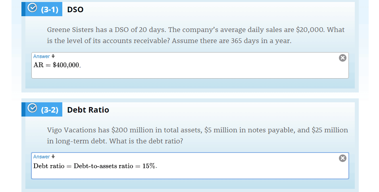Click the Greene Sisters question paragraph

pos(196,35)
